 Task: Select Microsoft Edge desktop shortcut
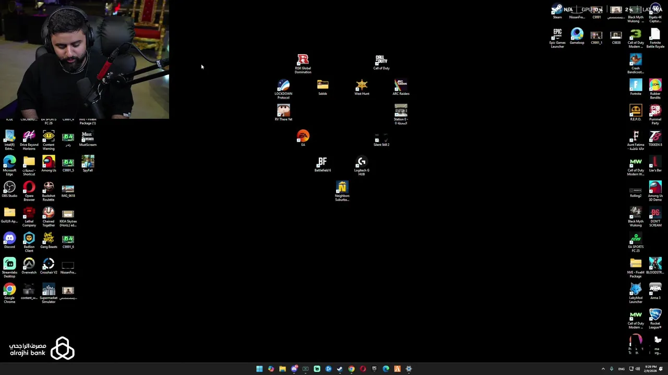(9, 166)
